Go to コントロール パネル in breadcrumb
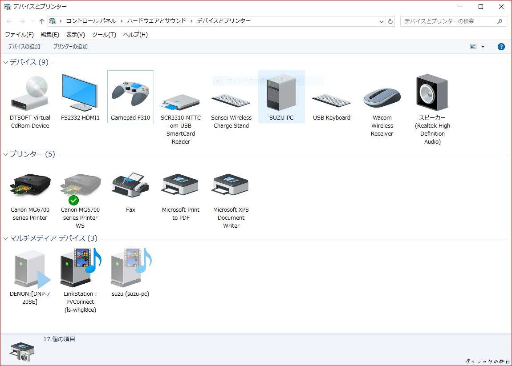This screenshot has width=512, height=366. pyautogui.click(x=91, y=21)
